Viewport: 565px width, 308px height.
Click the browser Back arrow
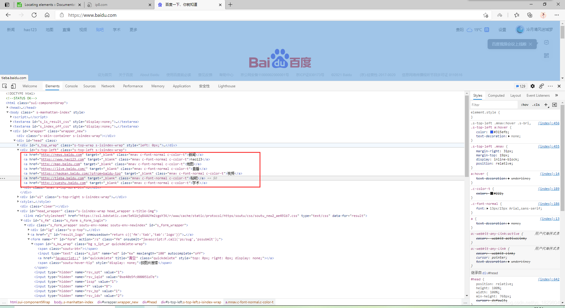(x=8, y=15)
